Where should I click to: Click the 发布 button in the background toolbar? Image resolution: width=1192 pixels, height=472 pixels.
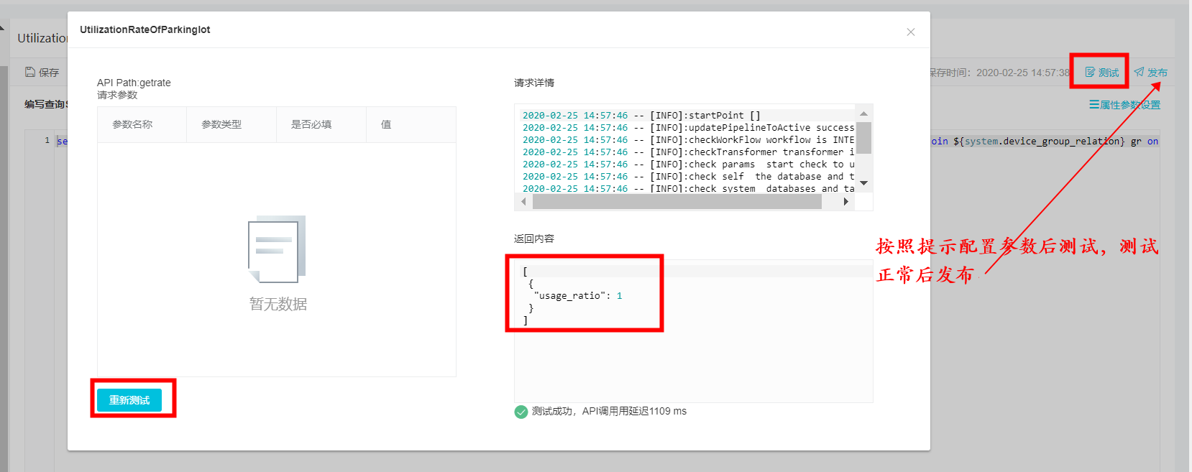(x=1150, y=73)
